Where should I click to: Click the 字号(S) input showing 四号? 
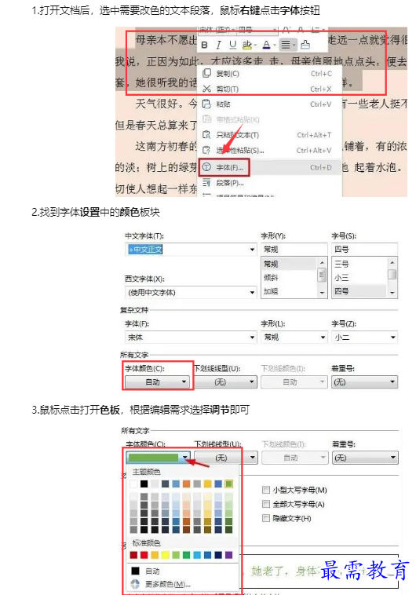[364, 250]
